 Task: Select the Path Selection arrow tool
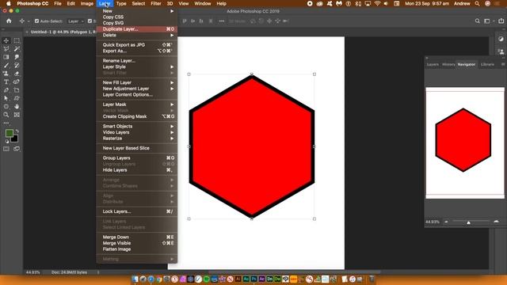click(6, 98)
